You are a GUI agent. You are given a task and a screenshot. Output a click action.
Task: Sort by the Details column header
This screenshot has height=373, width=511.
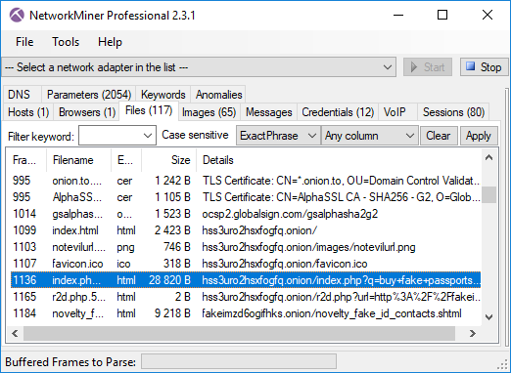[339, 160]
